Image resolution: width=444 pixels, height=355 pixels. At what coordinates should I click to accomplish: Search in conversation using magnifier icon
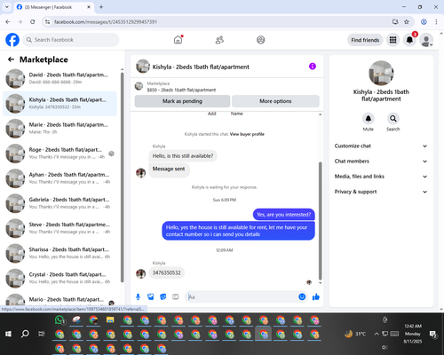392,119
